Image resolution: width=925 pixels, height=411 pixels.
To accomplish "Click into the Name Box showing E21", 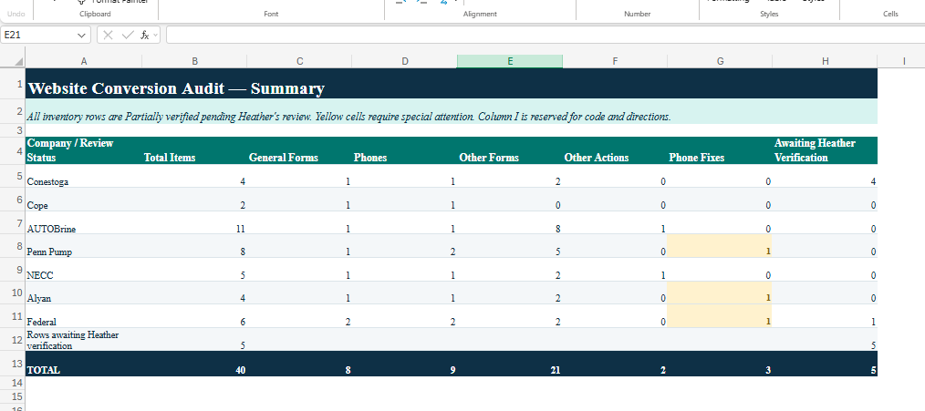I will tap(38, 36).
